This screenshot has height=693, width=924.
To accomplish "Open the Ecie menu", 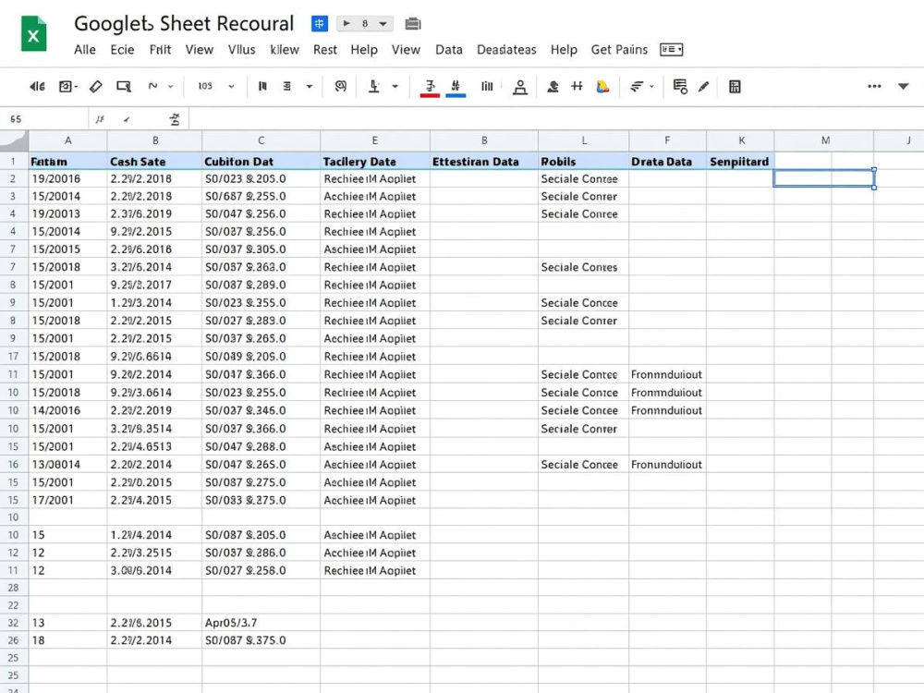I will [122, 50].
